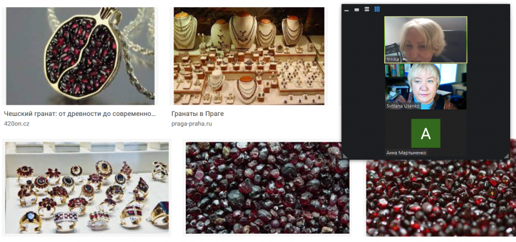Screen dimensions: 516x242
Task: Open the 'Гранаты в Праге' title link
Action: (x=197, y=114)
